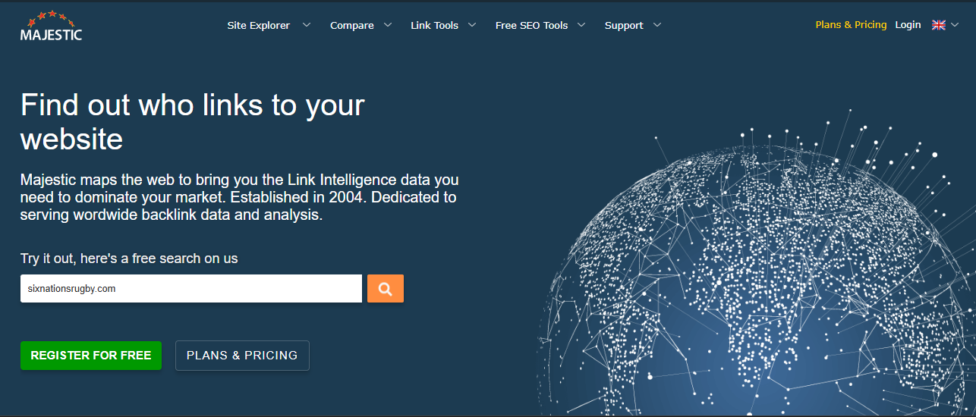Expand the language selector chevron
976x417 pixels.
(955, 25)
